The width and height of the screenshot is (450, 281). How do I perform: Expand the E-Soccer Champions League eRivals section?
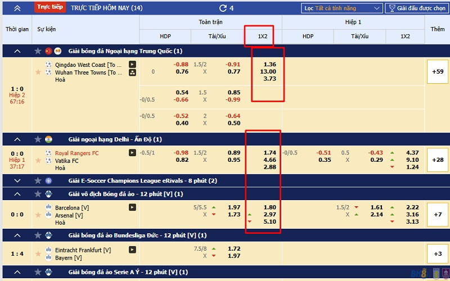(x=17, y=181)
